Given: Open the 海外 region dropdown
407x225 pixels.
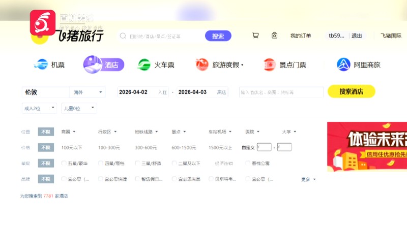Looking at the screenshot, I should click(87, 92).
